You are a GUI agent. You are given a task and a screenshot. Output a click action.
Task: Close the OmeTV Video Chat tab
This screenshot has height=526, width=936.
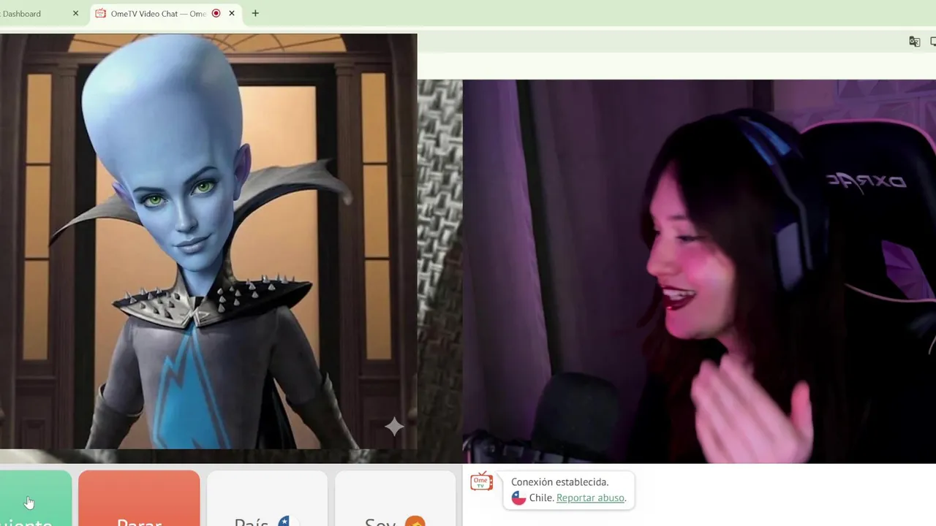click(x=232, y=13)
